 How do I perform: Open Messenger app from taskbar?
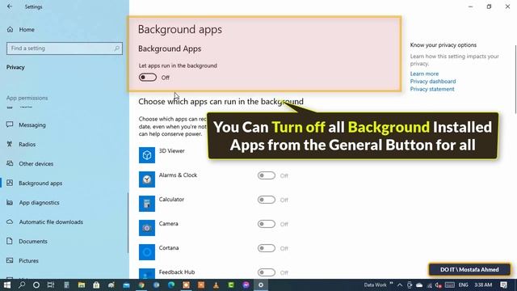point(246,285)
